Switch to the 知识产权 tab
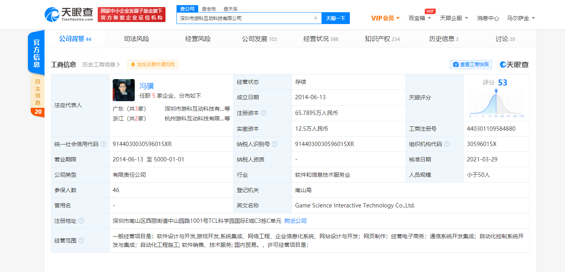The height and width of the screenshot is (272, 565). pos(382,39)
